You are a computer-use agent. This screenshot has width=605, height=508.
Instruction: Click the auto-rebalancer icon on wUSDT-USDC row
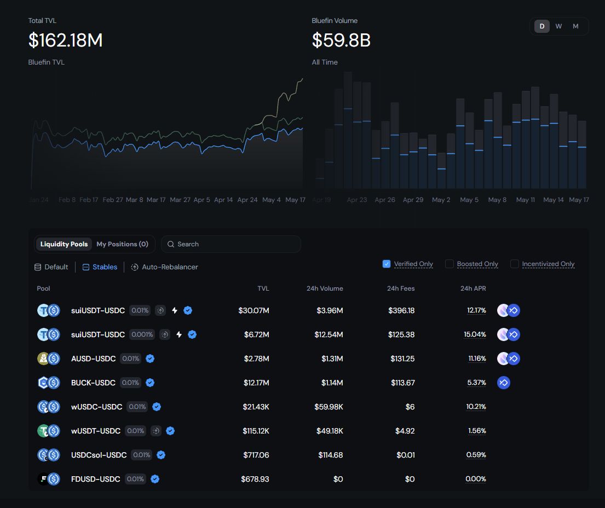tap(156, 431)
